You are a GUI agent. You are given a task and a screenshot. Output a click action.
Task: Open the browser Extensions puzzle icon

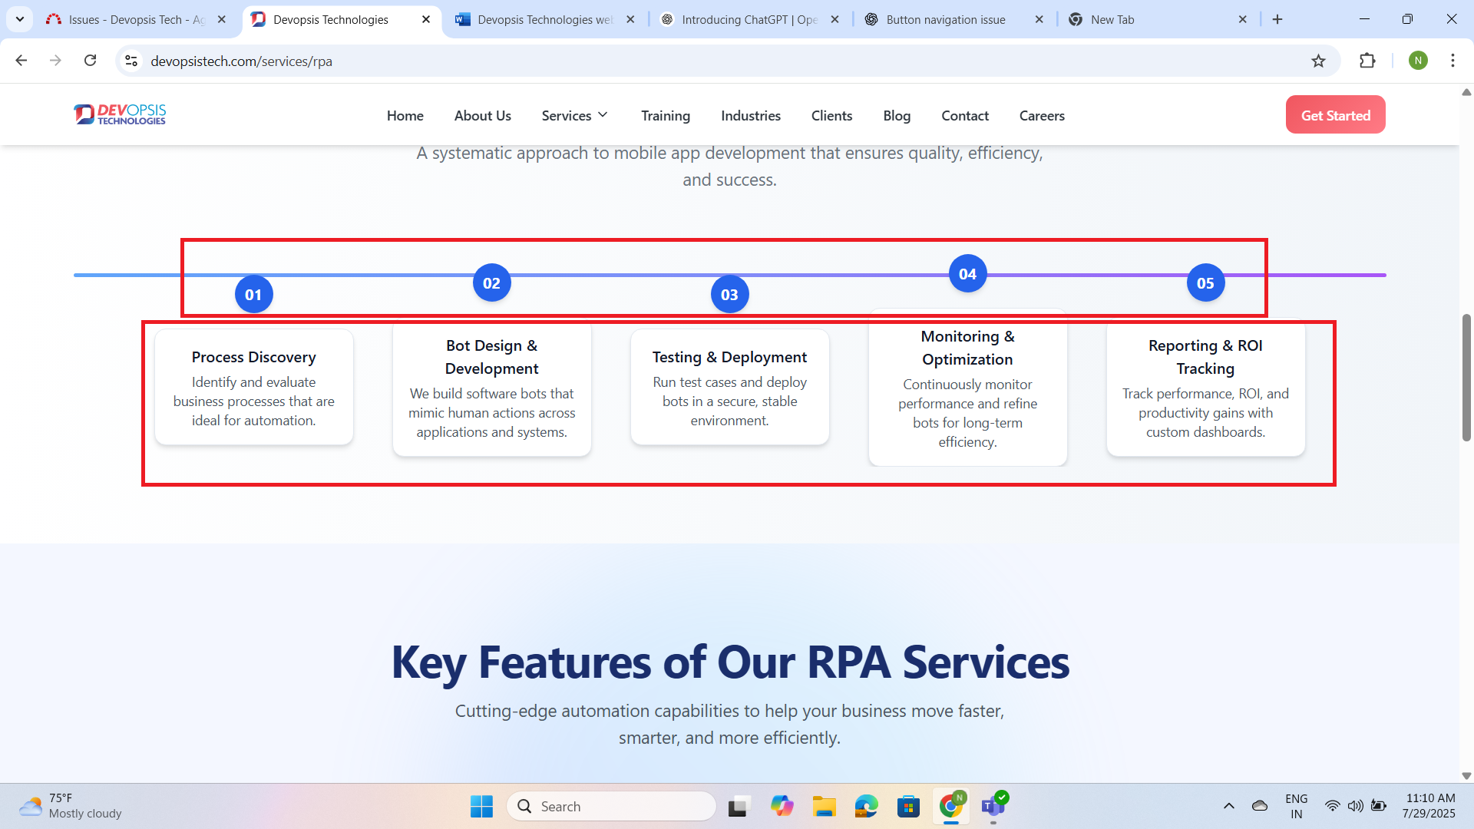pyautogui.click(x=1367, y=61)
